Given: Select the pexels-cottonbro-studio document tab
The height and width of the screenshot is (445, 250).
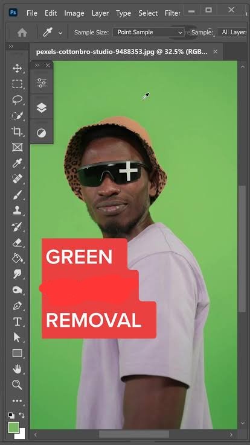Looking at the screenshot, I should (x=121, y=52).
